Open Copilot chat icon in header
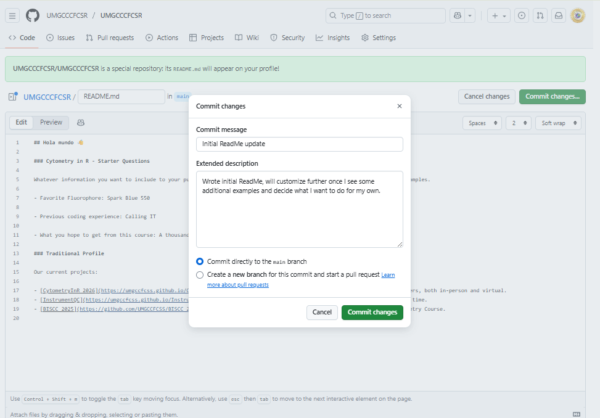Screen dimensions: 600x418 457,15
